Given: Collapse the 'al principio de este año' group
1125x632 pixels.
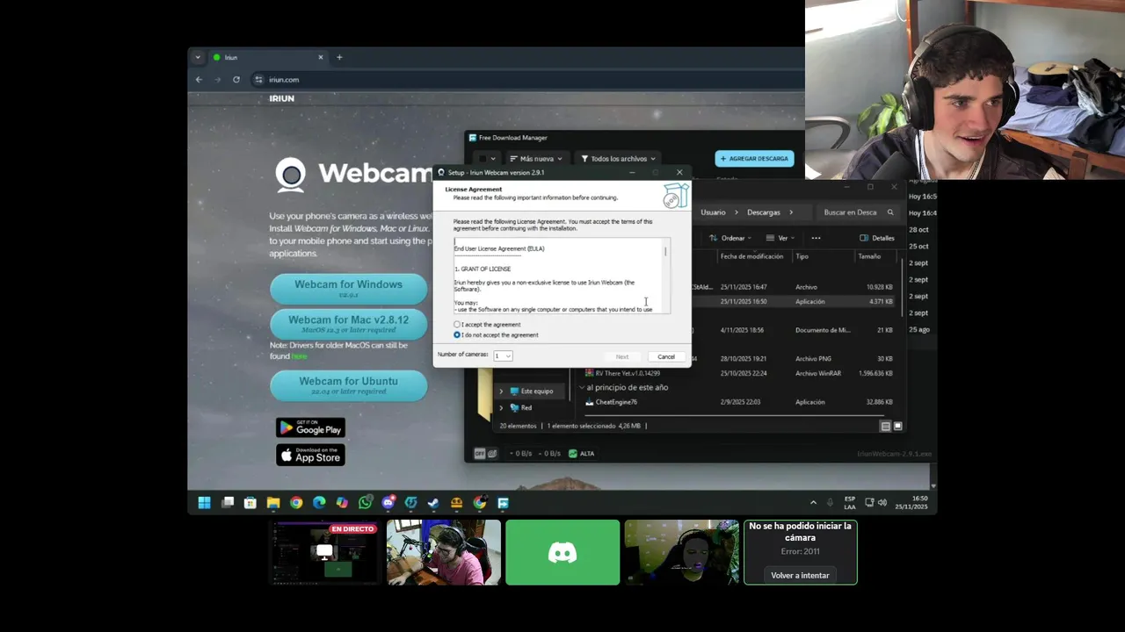Looking at the screenshot, I should (582, 387).
